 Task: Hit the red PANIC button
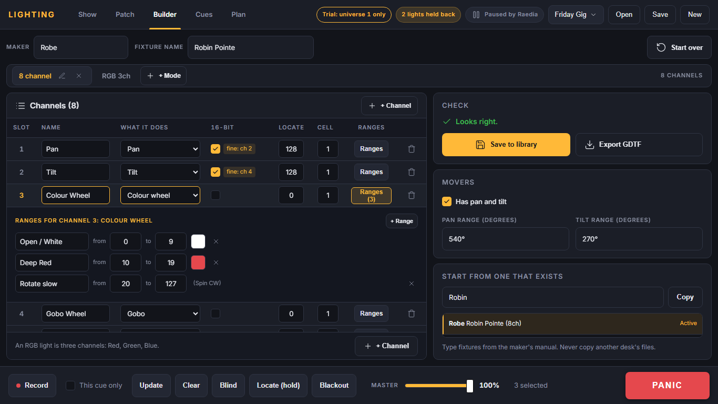click(668, 386)
